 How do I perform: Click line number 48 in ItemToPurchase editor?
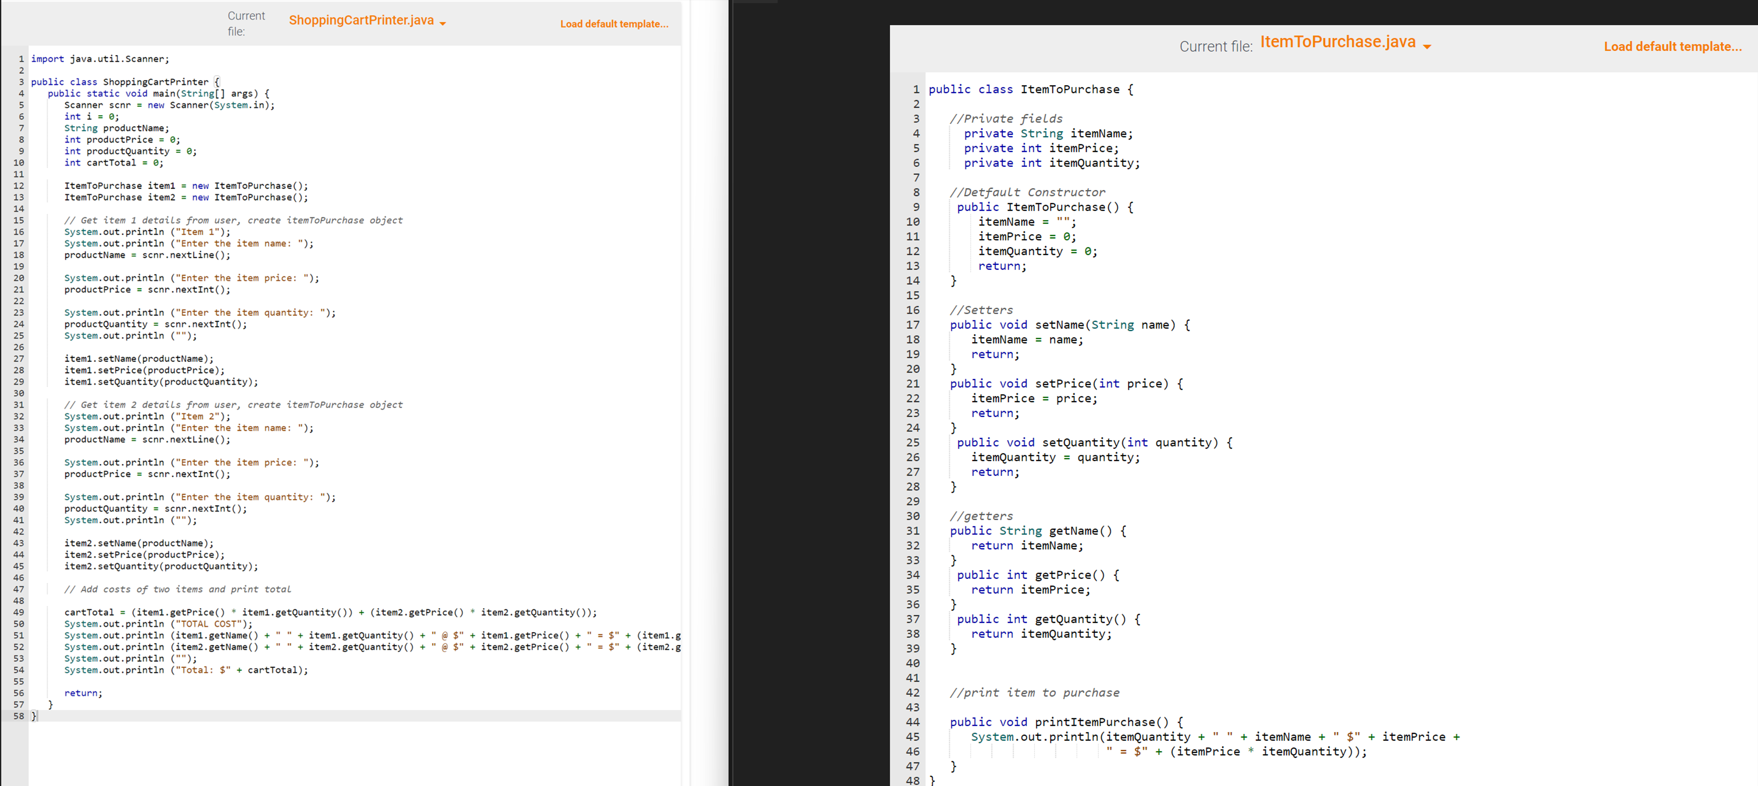point(912,780)
